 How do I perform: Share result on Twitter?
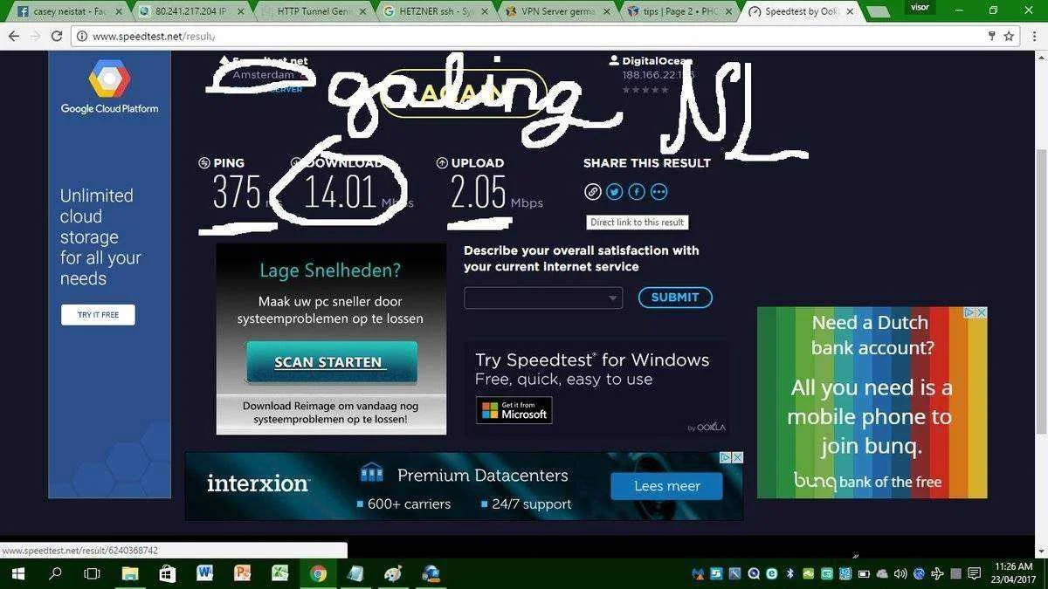pos(615,192)
